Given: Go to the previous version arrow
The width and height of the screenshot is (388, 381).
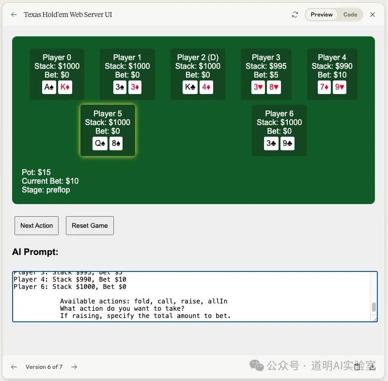Looking at the screenshot, I should [14, 367].
